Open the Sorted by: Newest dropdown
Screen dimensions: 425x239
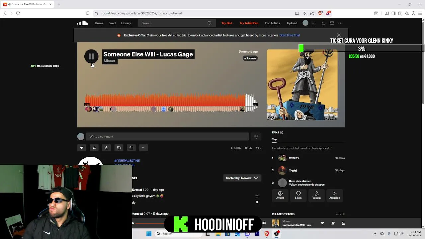tap(242, 178)
